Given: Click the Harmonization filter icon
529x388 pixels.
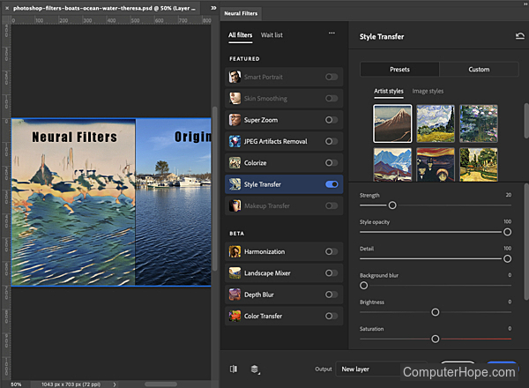Looking at the screenshot, I should pyautogui.click(x=235, y=251).
